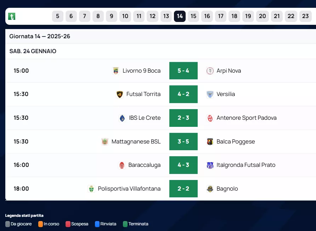Switch to matchday 15 tab

193,16
